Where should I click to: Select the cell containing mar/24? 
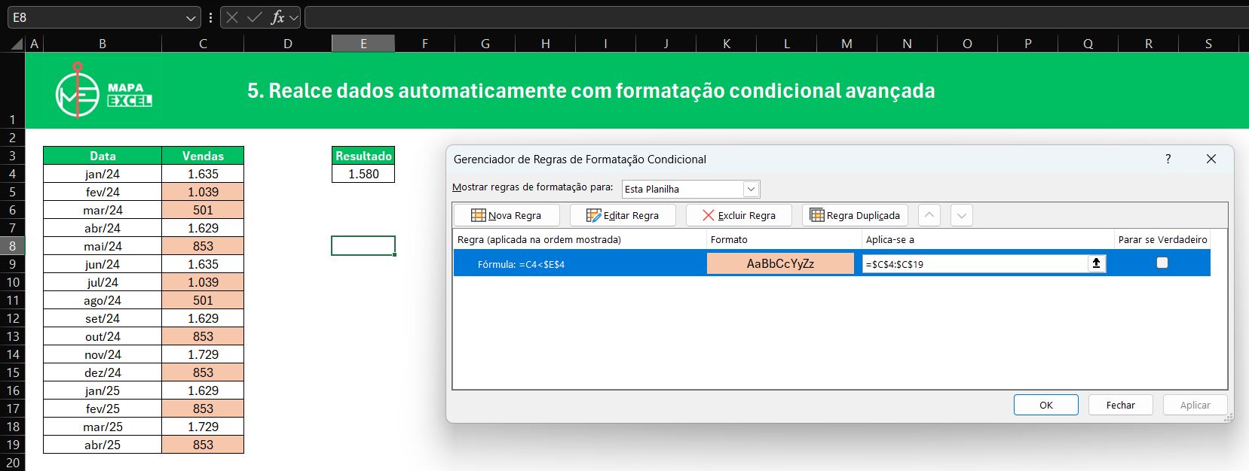pos(103,210)
